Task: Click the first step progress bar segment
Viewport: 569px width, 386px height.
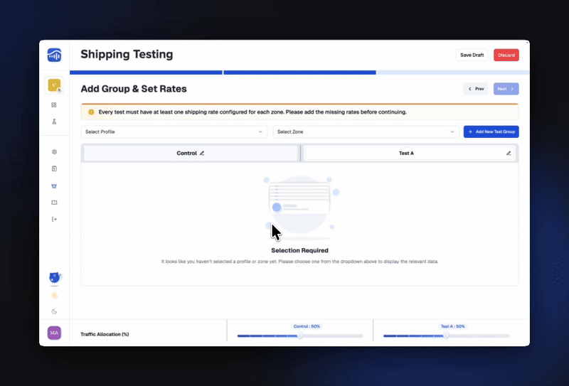Action: [x=146, y=73]
